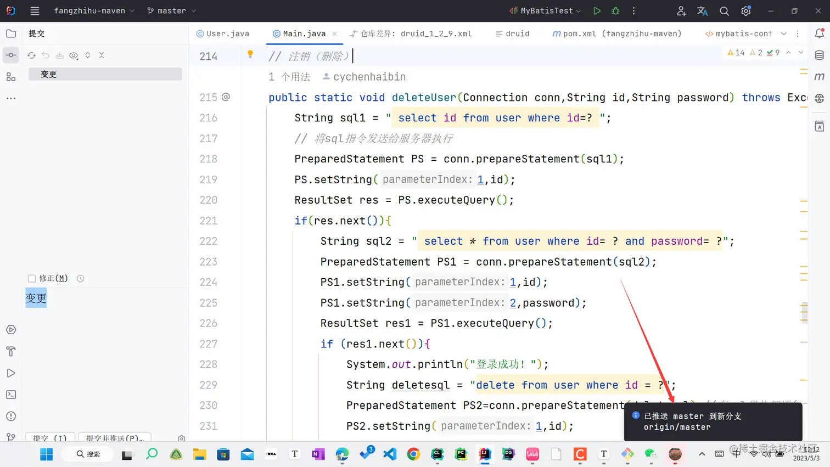Click the Rollback icon in commit toolbar
Viewport: 830px width, 467px height.
pyautogui.click(x=46, y=55)
